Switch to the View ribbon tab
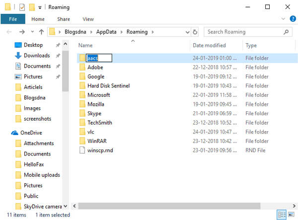Image resolution: width=298 pixels, height=220 pixels. (x=88, y=19)
